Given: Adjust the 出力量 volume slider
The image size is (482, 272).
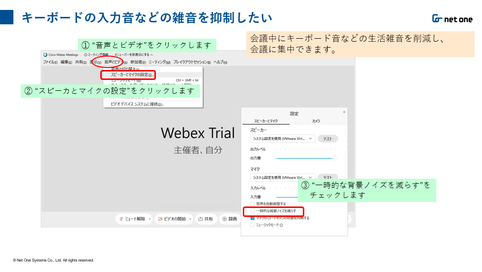Looking at the screenshot, I should [x=306, y=158].
